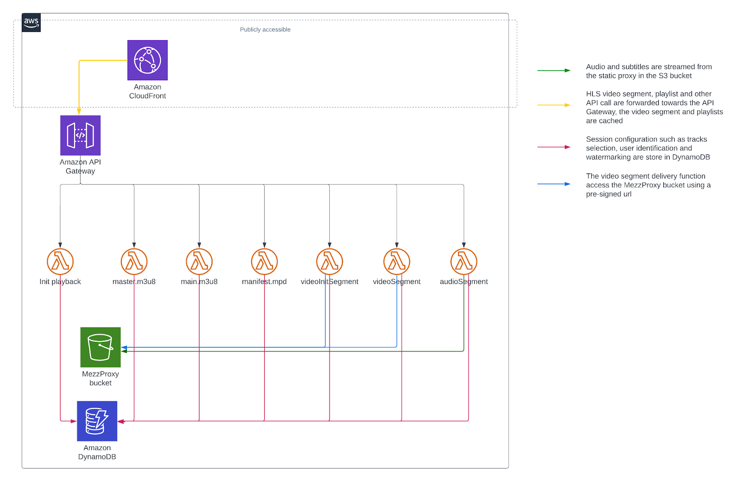Click the red legend arrow
739x482 pixels.
click(554, 147)
